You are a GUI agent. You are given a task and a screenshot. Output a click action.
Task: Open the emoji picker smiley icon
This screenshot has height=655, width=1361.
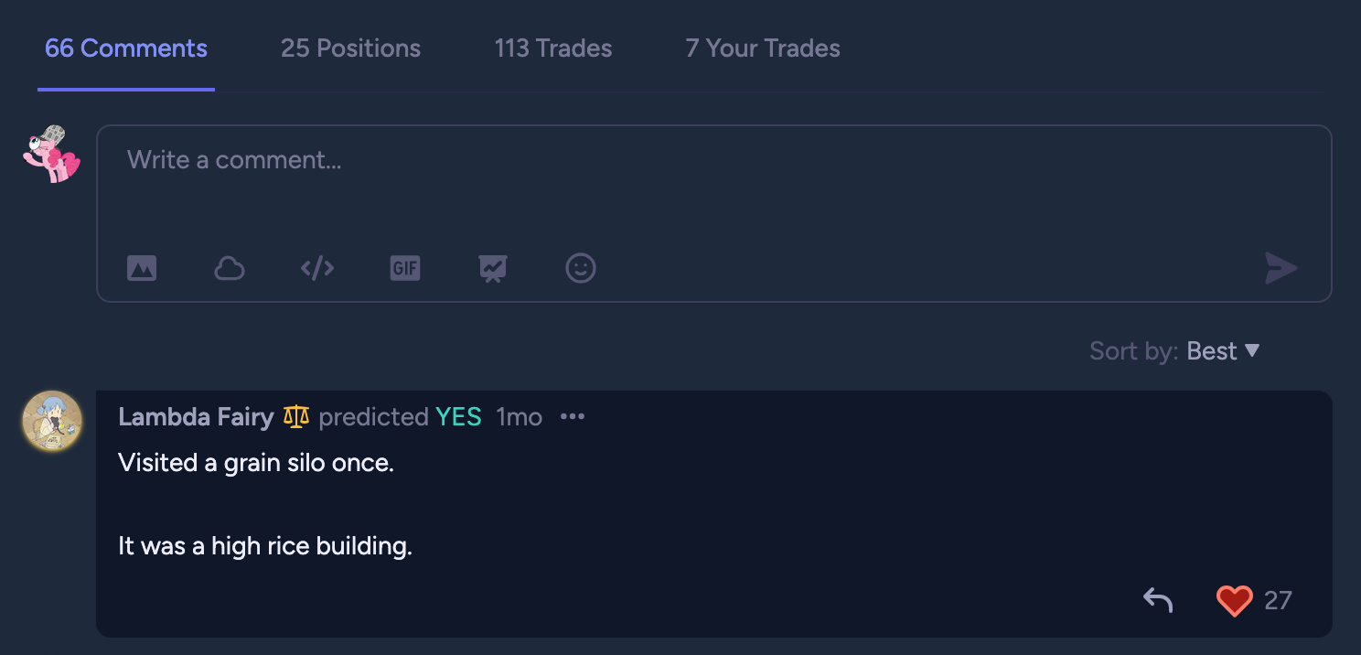pyautogui.click(x=581, y=268)
